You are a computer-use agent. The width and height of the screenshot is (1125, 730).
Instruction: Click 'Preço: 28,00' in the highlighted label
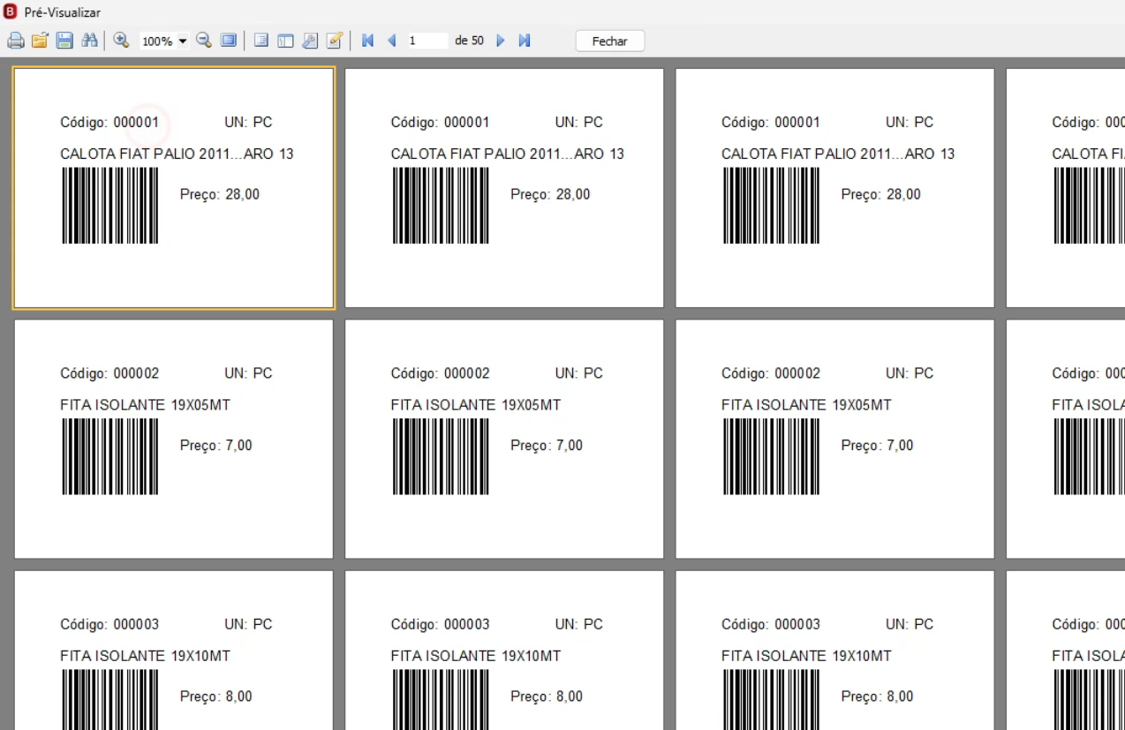tap(220, 194)
